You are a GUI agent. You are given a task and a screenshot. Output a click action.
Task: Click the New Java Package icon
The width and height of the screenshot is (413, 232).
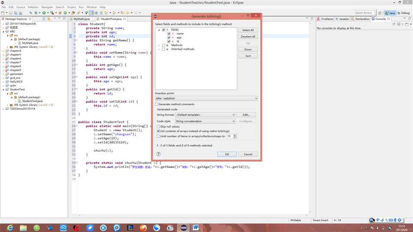60,12
